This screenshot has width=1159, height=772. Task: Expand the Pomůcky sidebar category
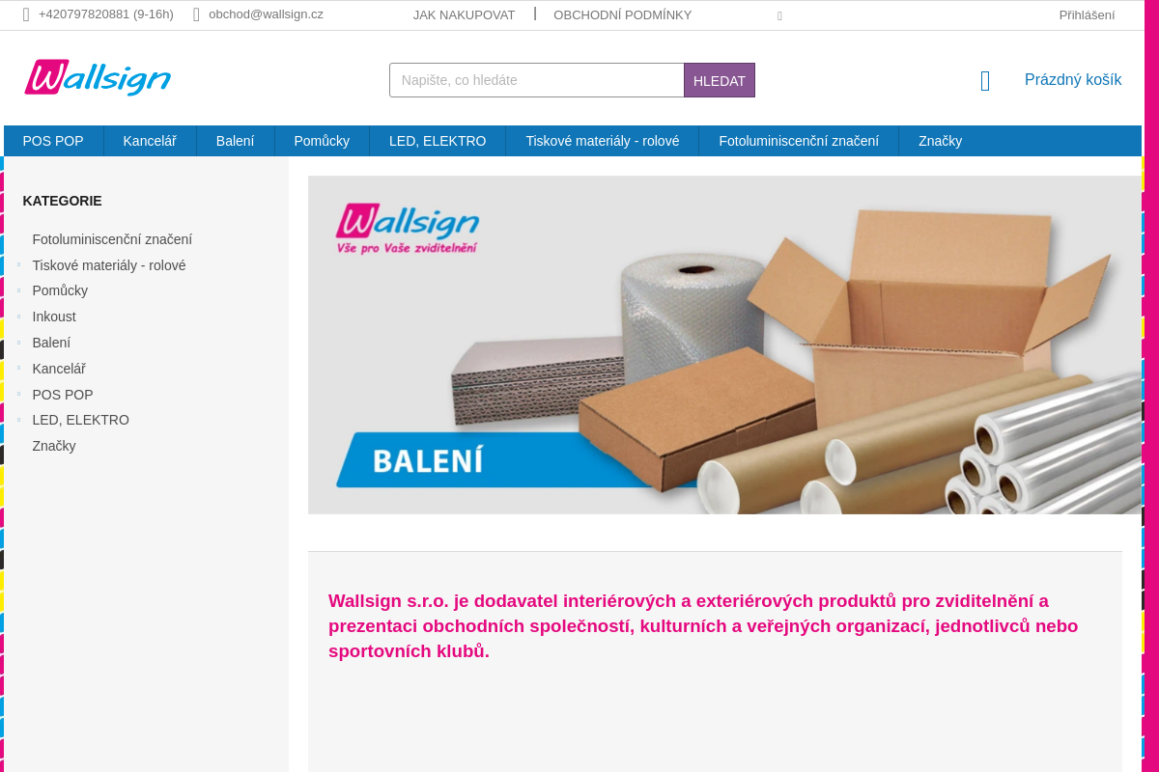pos(18,290)
